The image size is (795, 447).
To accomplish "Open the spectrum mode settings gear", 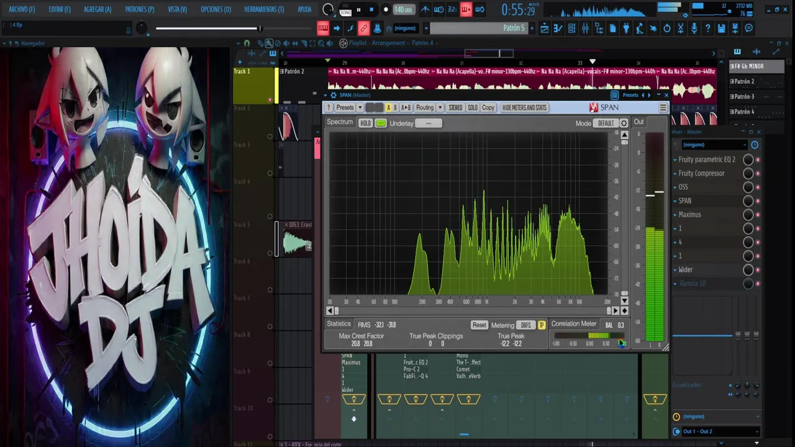I will pyautogui.click(x=624, y=123).
